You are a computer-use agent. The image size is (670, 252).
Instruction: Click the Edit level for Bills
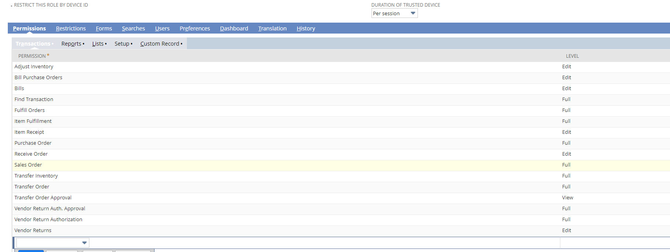point(567,89)
